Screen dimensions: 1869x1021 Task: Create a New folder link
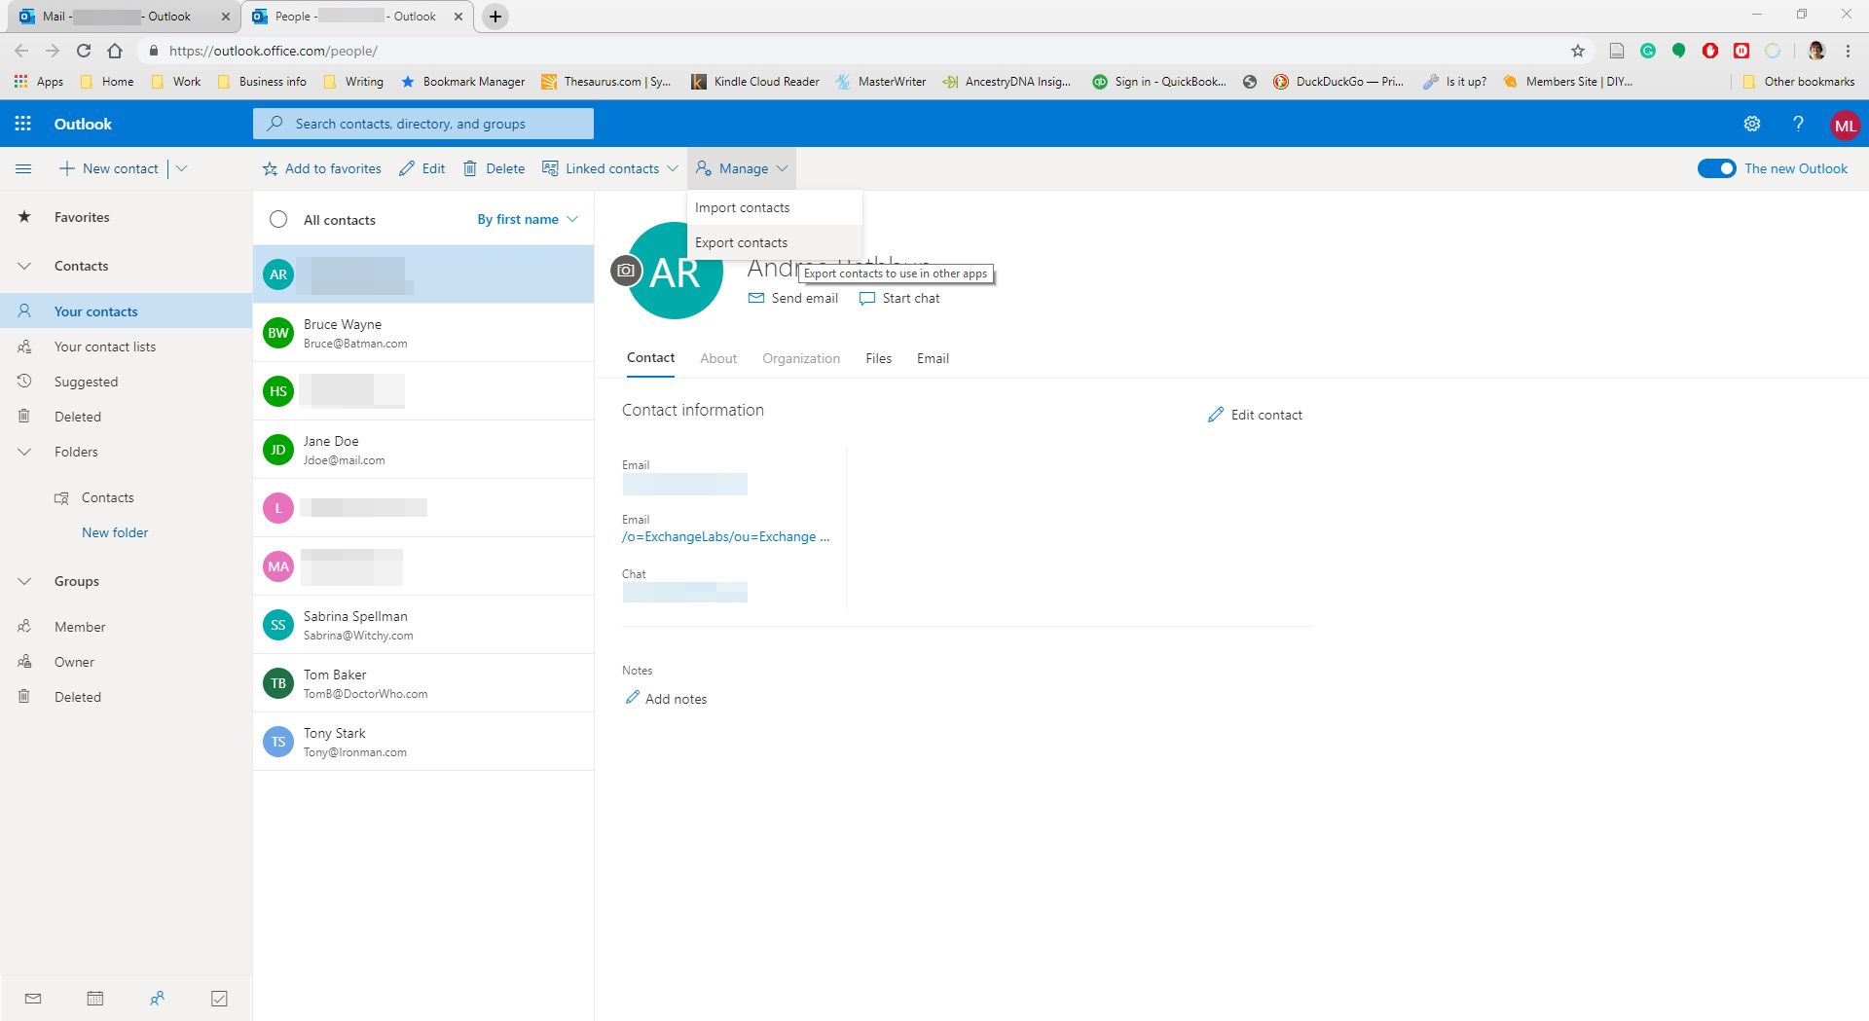(x=115, y=532)
